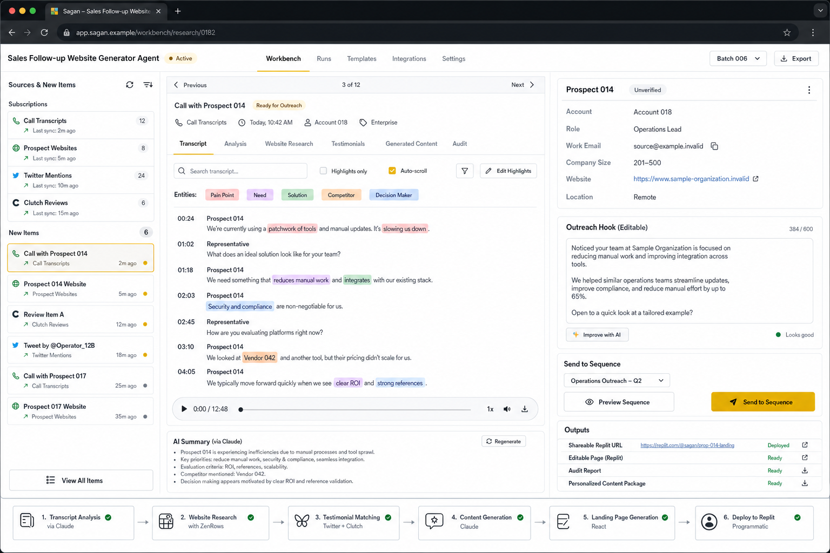Regenerate the AI Summary

[x=504, y=441]
